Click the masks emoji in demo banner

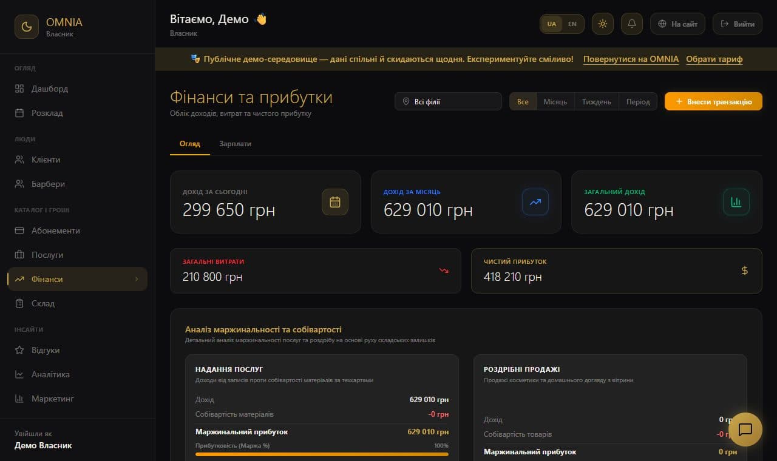195,59
